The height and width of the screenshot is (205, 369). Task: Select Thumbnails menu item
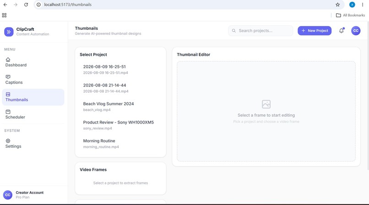(33, 97)
